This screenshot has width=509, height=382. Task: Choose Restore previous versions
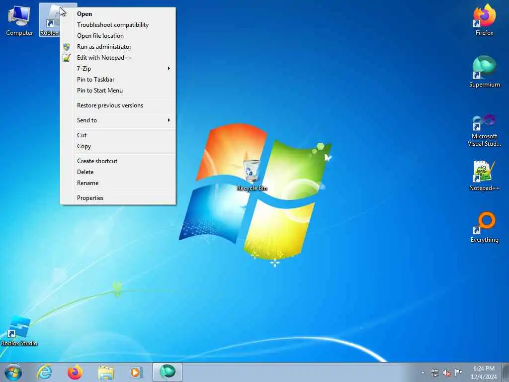pos(118,105)
